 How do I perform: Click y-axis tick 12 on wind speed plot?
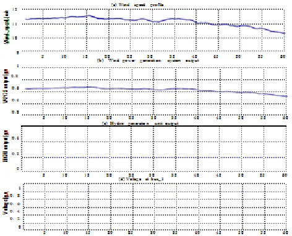[15, 9]
